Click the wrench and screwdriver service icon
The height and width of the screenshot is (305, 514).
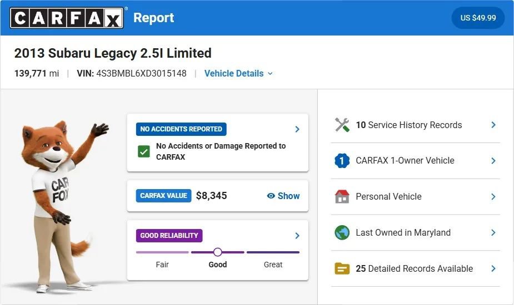click(342, 125)
